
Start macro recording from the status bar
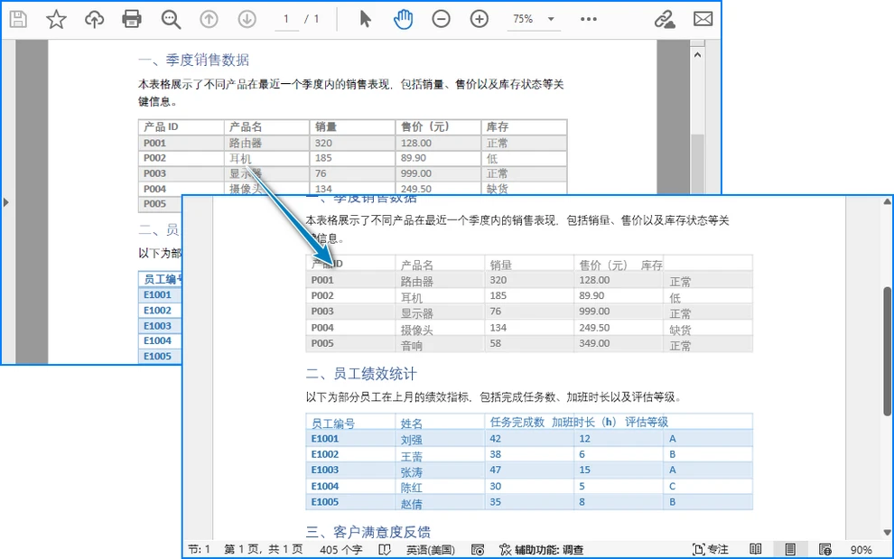tap(478, 548)
